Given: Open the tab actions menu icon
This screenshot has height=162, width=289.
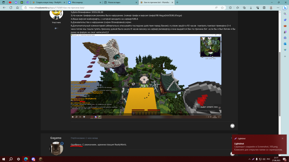Looking at the screenshot, I should click(3, 2).
